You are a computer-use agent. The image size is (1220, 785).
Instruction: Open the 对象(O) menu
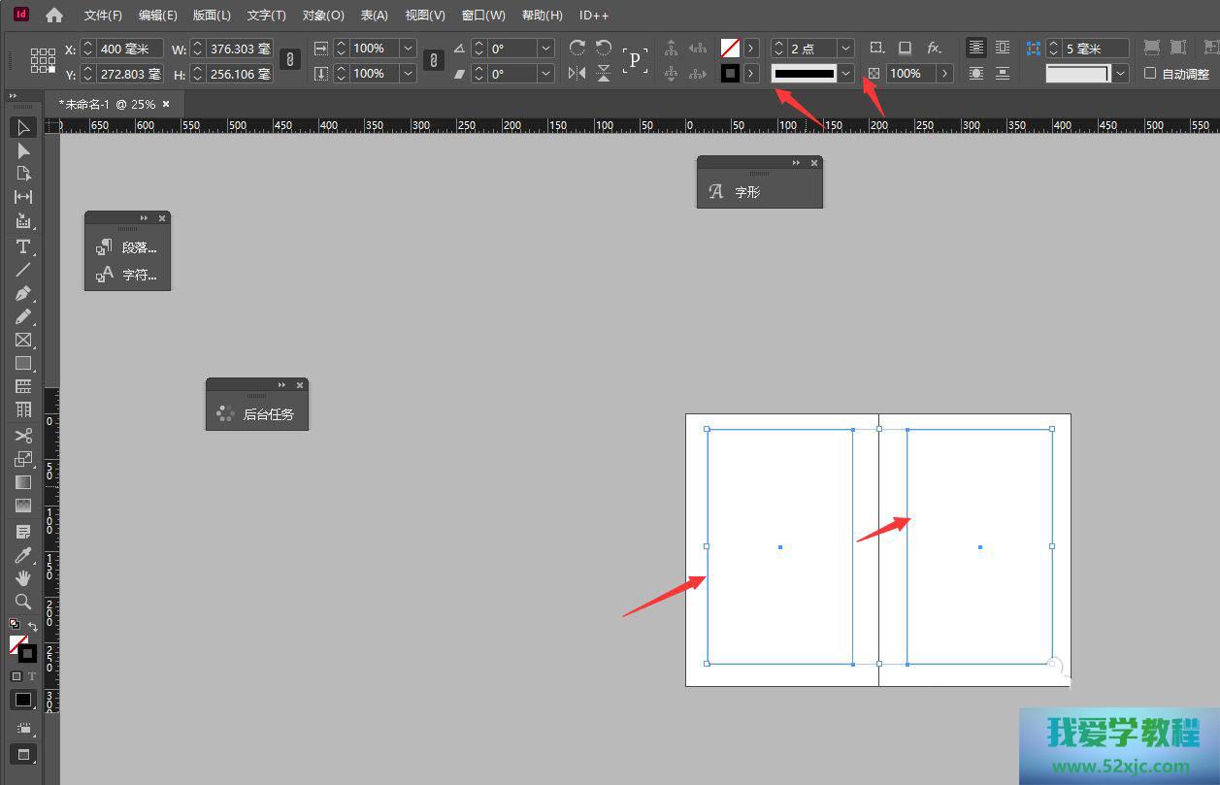click(323, 16)
